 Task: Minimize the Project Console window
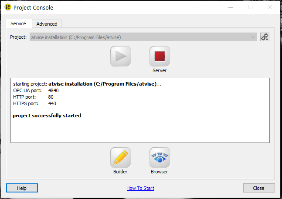click(x=231, y=7)
